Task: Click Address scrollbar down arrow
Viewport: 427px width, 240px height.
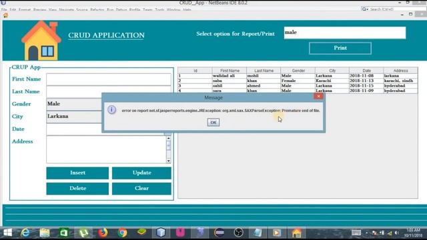Action: pyautogui.click(x=169, y=161)
